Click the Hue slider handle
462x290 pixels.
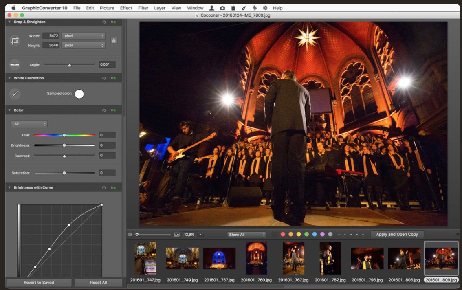point(64,135)
